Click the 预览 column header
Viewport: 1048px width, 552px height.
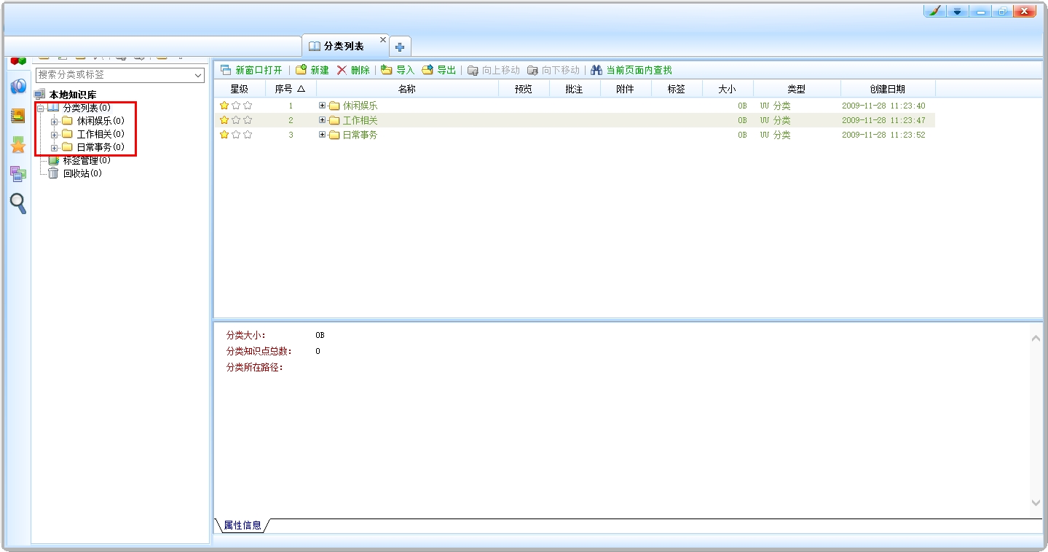point(524,89)
